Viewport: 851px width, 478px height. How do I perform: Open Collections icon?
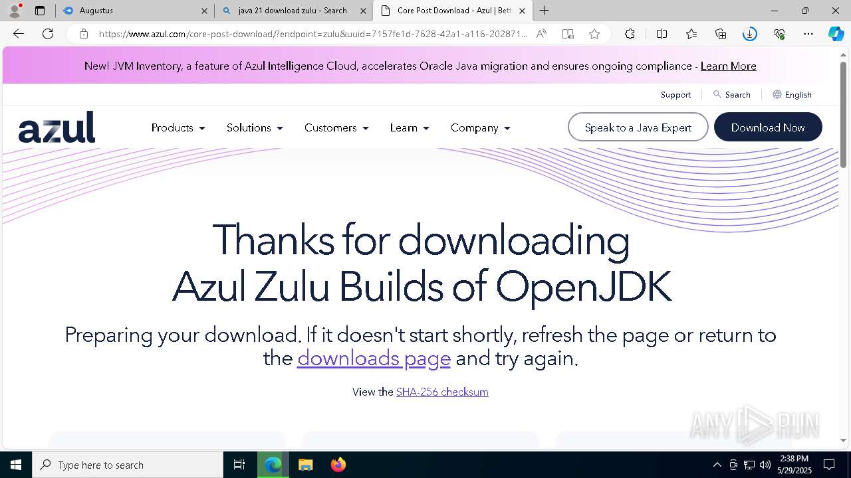pyautogui.click(x=721, y=34)
